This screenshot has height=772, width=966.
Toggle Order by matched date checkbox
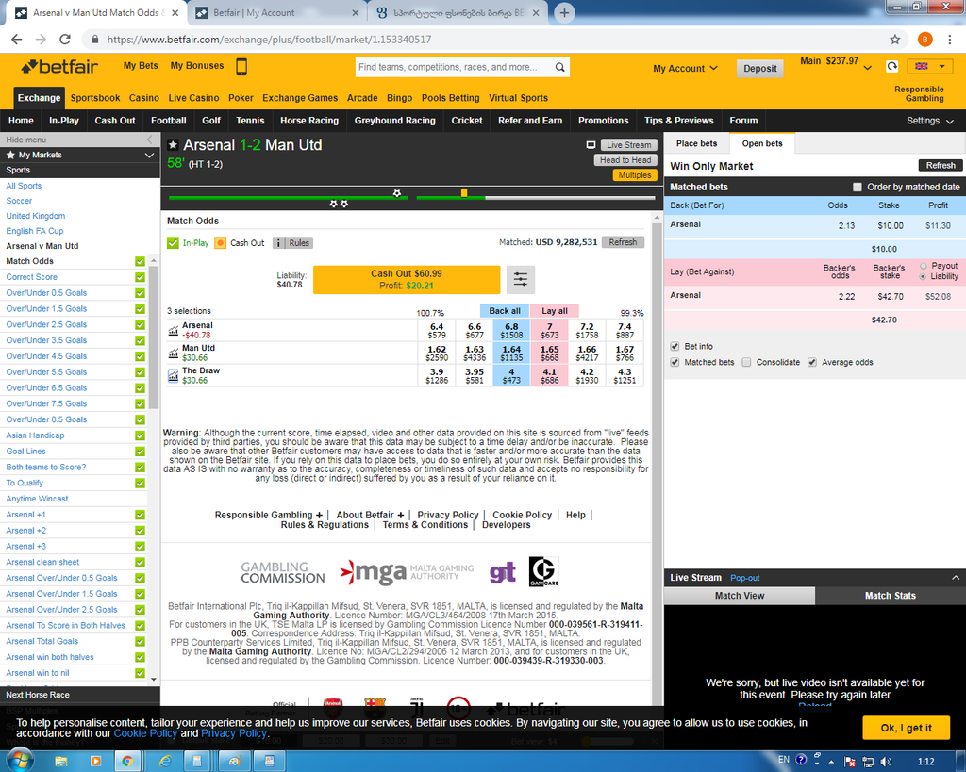[x=857, y=188]
